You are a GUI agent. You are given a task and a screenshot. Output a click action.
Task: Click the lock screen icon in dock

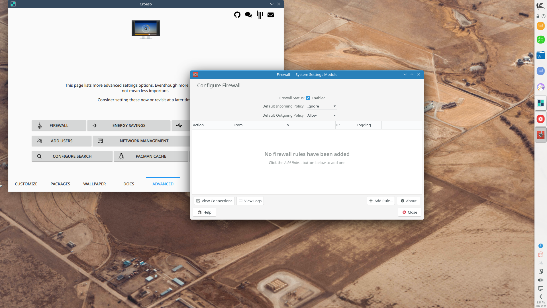pos(538,16)
